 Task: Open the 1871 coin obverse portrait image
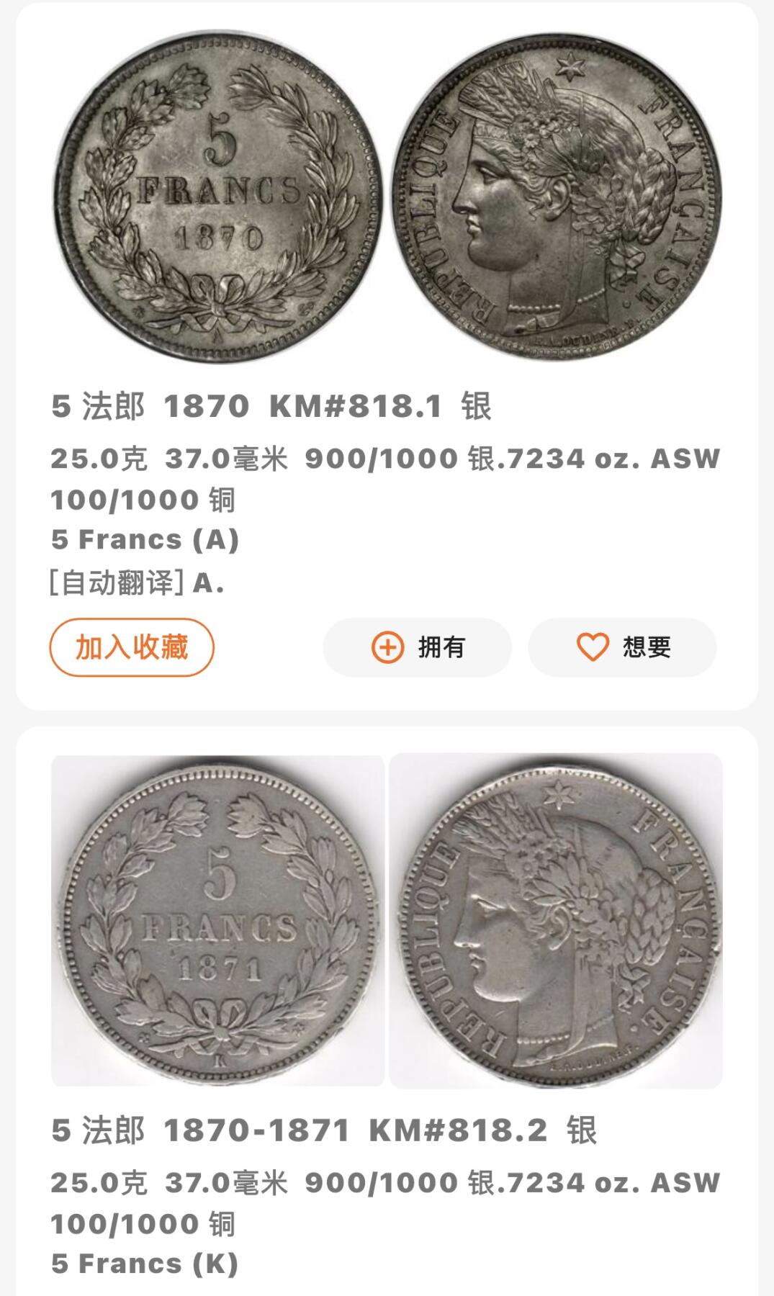(x=556, y=921)
